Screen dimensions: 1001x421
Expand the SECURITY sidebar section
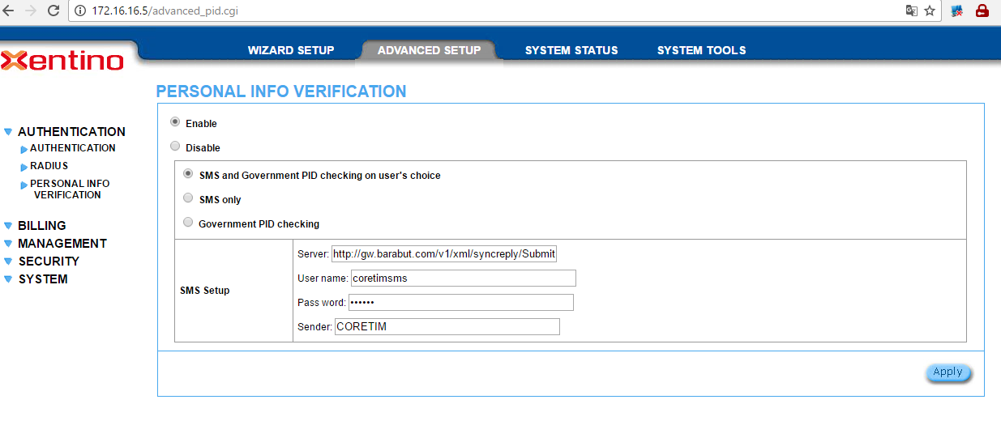tap(49, 262)
